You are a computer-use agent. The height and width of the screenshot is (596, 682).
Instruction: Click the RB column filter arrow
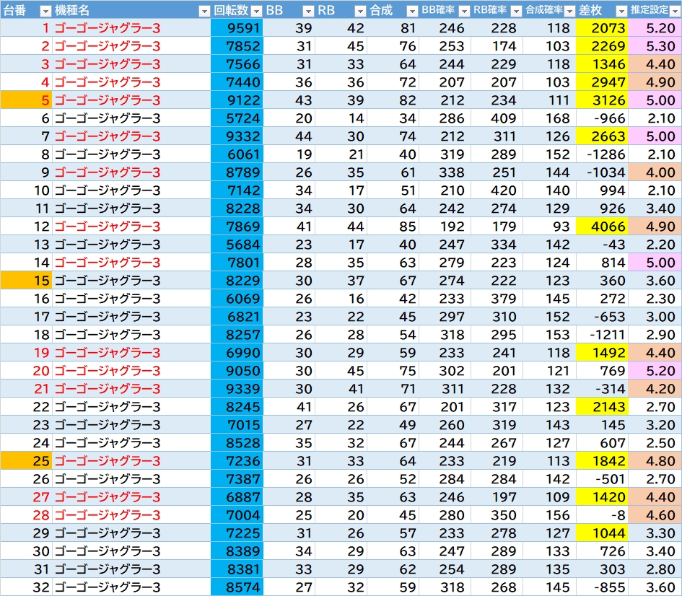(360, 11)
